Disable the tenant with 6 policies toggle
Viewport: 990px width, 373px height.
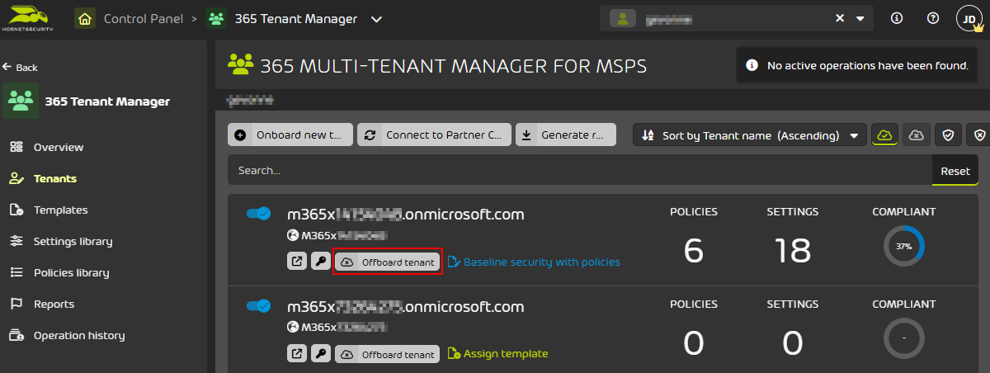pos(259,214)
